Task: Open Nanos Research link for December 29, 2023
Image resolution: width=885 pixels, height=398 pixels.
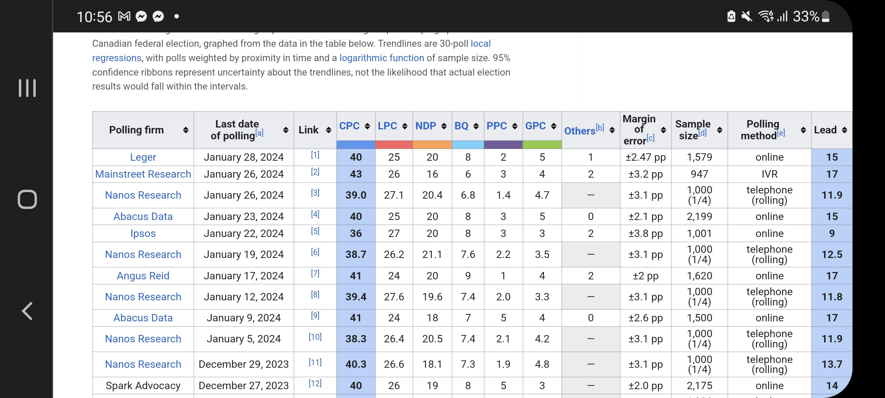Action: coord(143,364)
